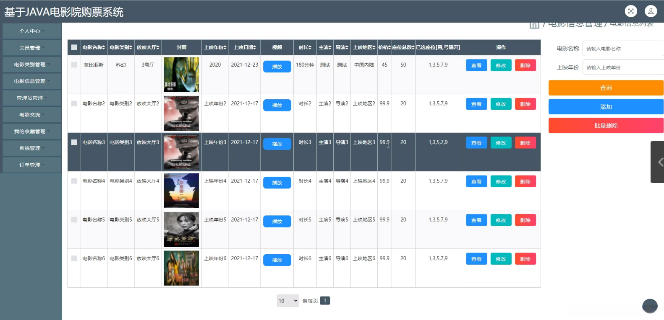This screenshot has height=320, width=664.
Task: Click the orange 查询 search button
Action: pos(606,88)
